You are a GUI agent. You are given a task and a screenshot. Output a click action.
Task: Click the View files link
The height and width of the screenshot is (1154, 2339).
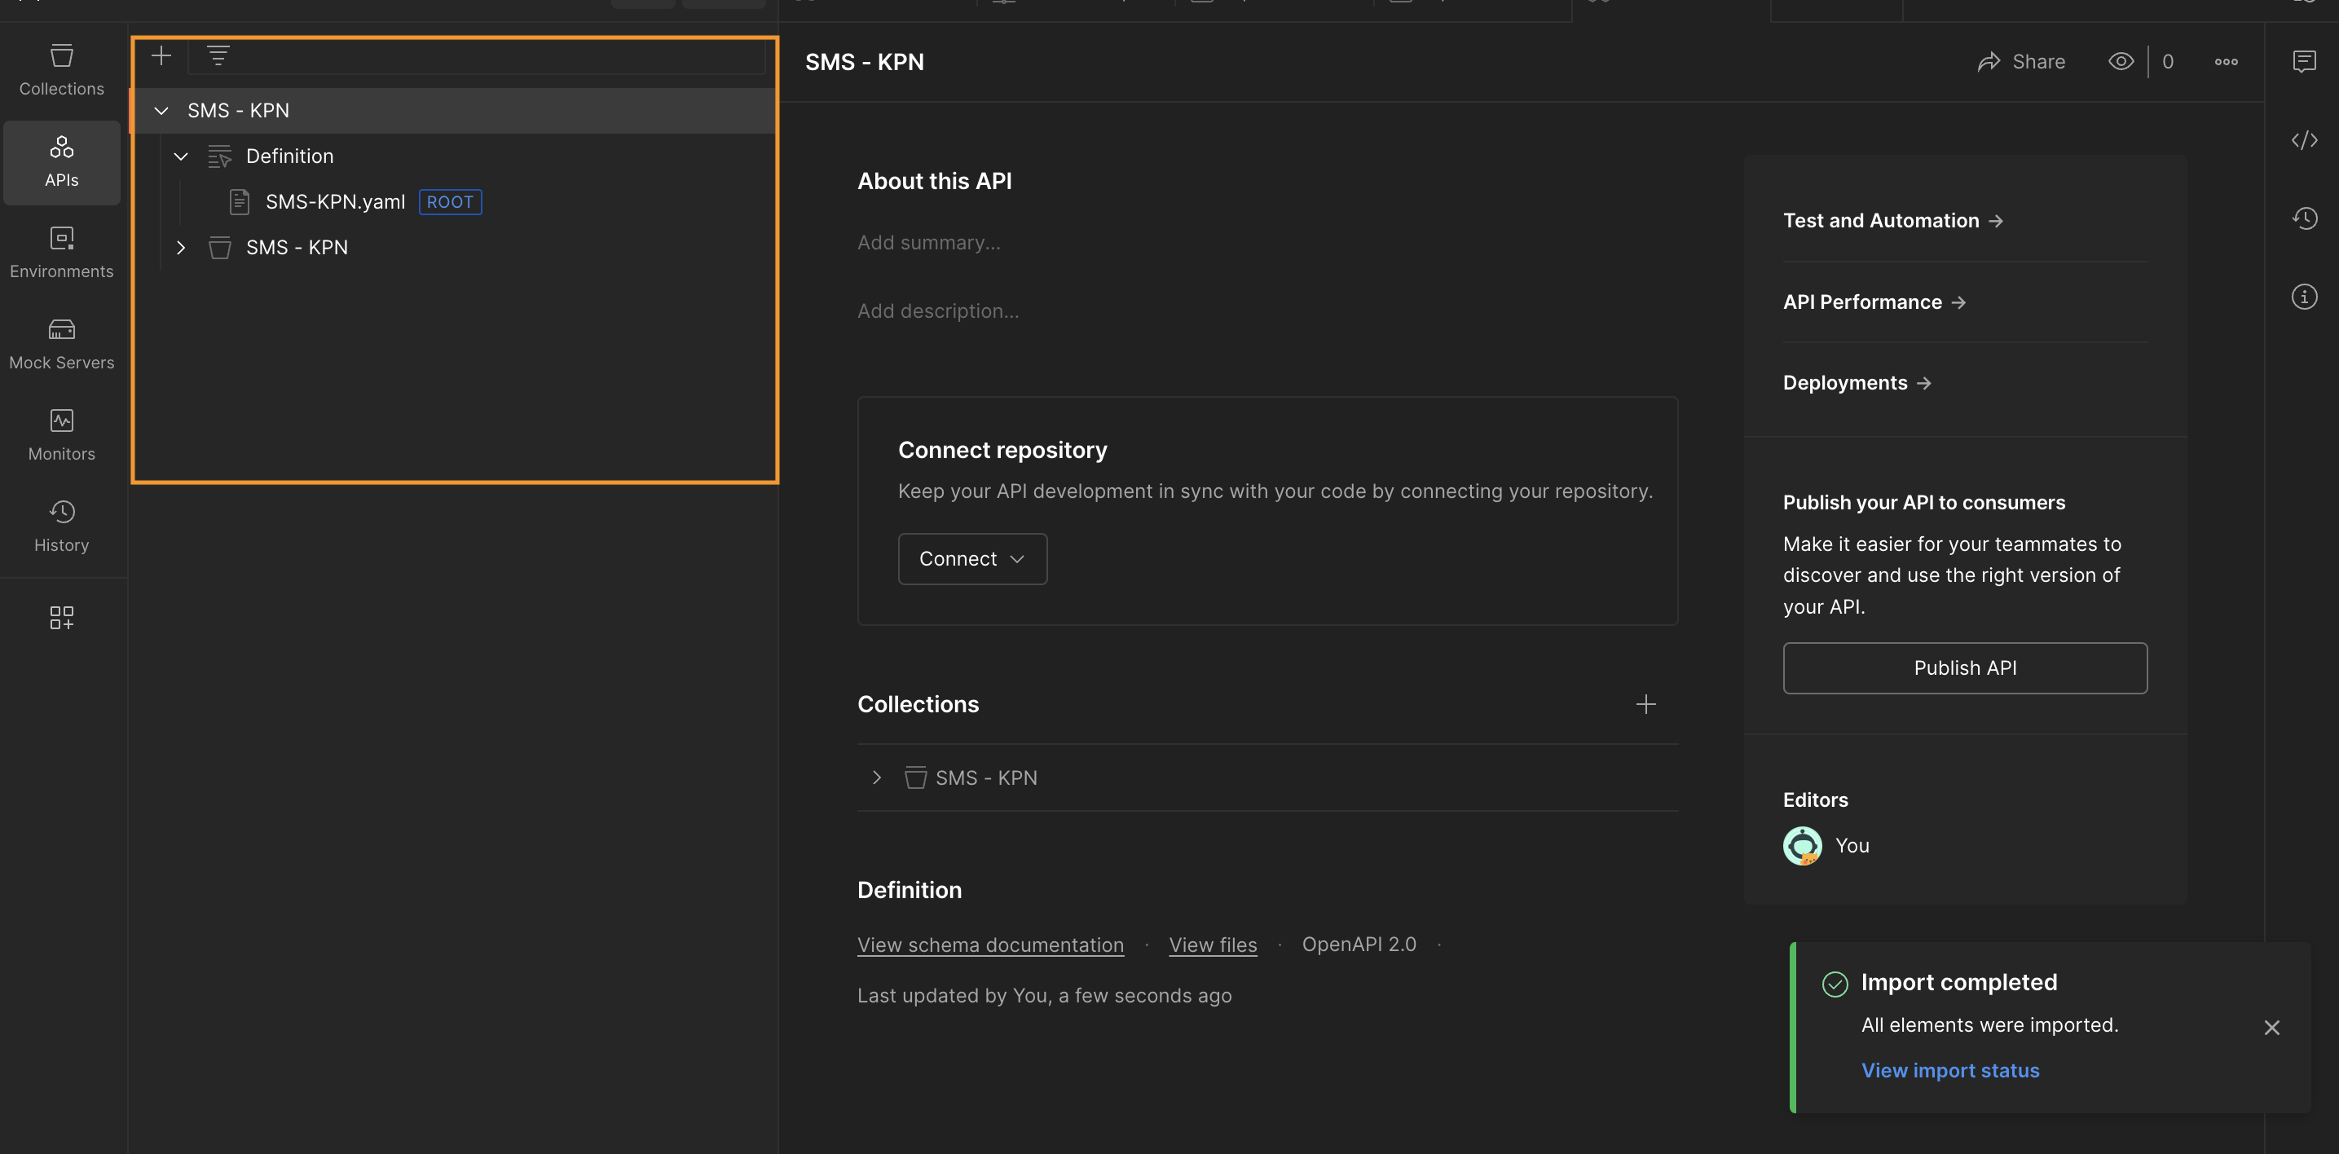[1213, 945]
